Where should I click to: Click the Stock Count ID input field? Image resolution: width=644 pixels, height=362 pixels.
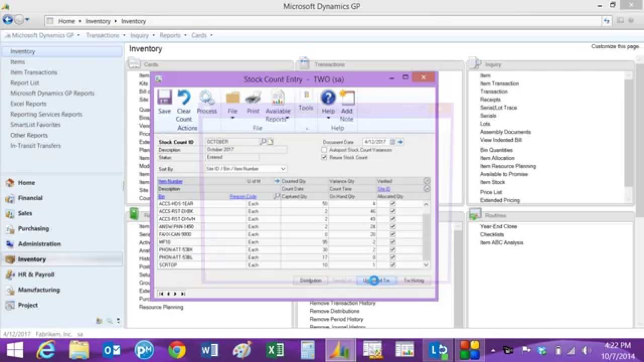[232, 142]
